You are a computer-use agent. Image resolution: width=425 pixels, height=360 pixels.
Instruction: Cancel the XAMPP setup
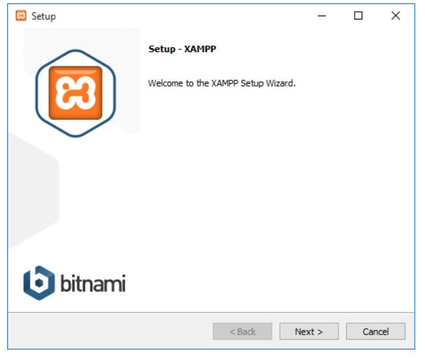point(376,331)
